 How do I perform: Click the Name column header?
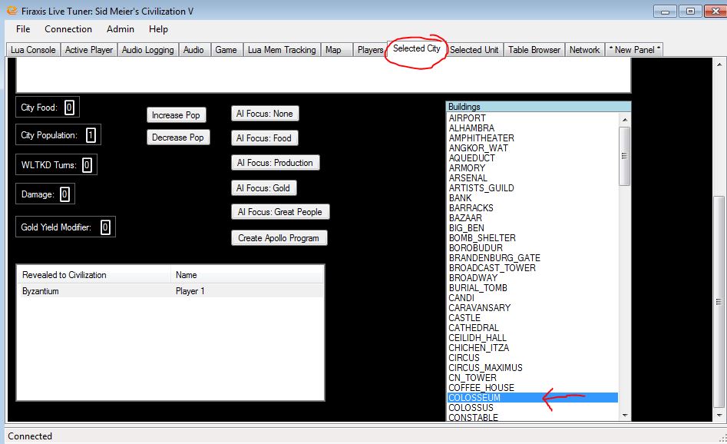246,275
